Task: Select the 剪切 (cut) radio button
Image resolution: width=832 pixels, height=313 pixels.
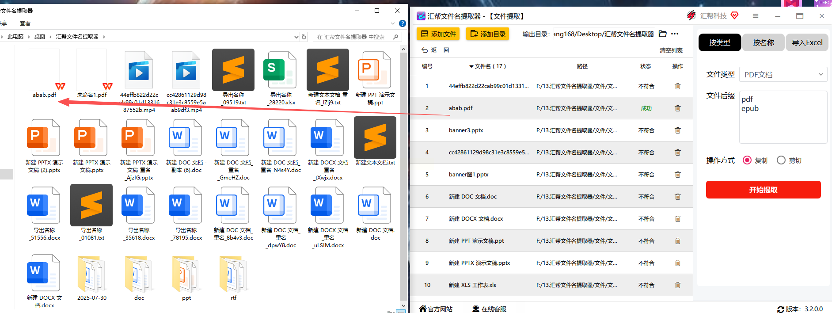Action: (x=781, y=160)
